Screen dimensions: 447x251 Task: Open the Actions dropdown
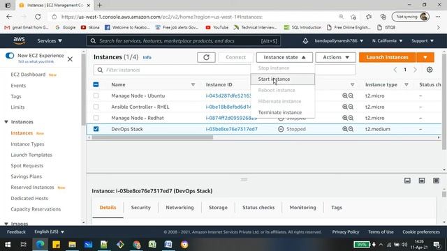click(x=335, y=57)
